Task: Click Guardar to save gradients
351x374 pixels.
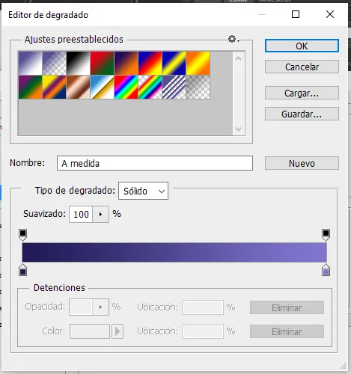Action: coord(302,114)
